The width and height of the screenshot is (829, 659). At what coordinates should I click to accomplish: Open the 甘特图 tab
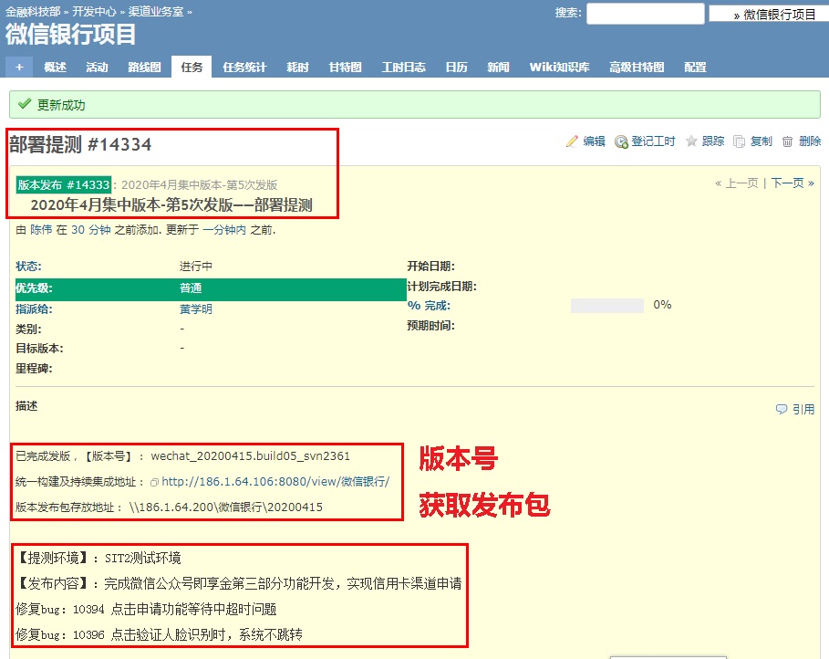[x=346, y=68]
